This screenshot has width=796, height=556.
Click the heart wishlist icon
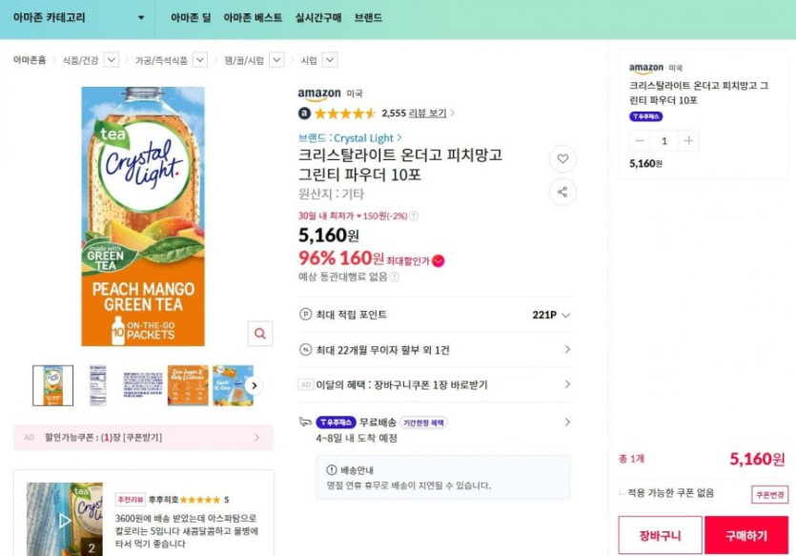562,159
